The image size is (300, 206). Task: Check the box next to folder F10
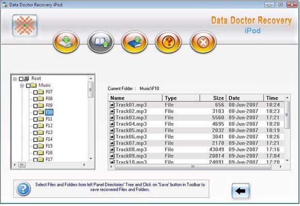point(35,113)
